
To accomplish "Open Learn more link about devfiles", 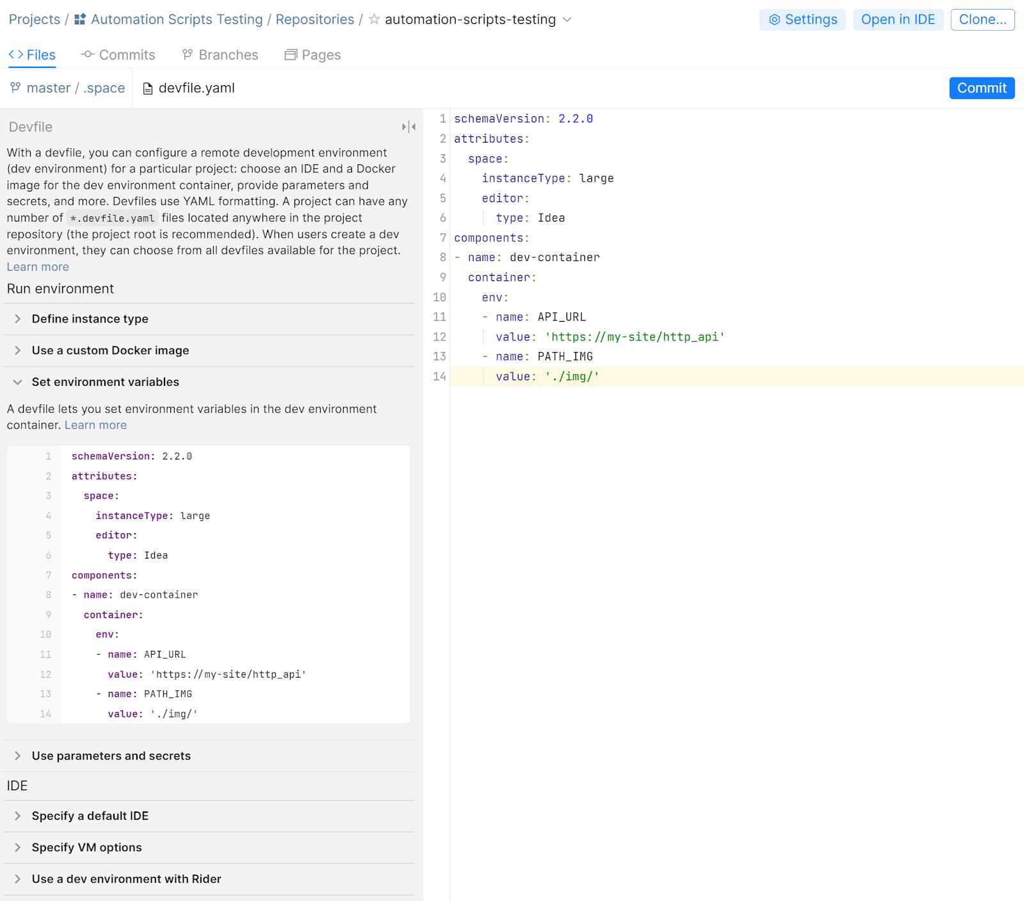I will click(x=38, y=267).
